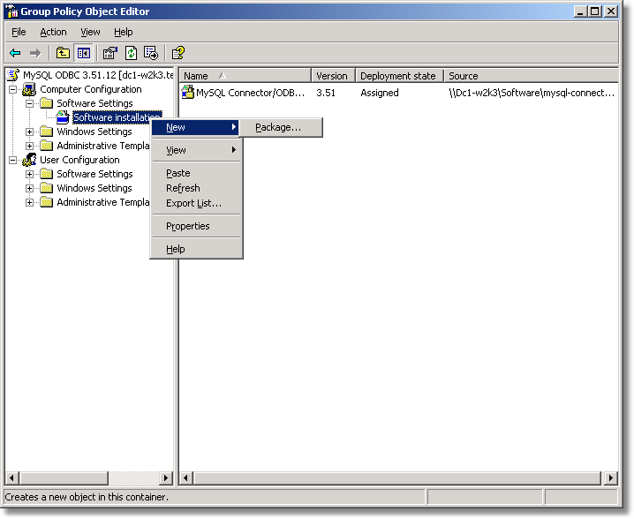634x519 pixels.
Task: Open the Help menu in menu bar
Action: click(123, 32)
